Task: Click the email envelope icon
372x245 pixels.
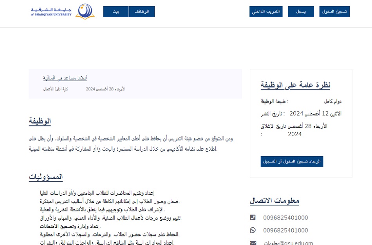Action: [253, 243]
